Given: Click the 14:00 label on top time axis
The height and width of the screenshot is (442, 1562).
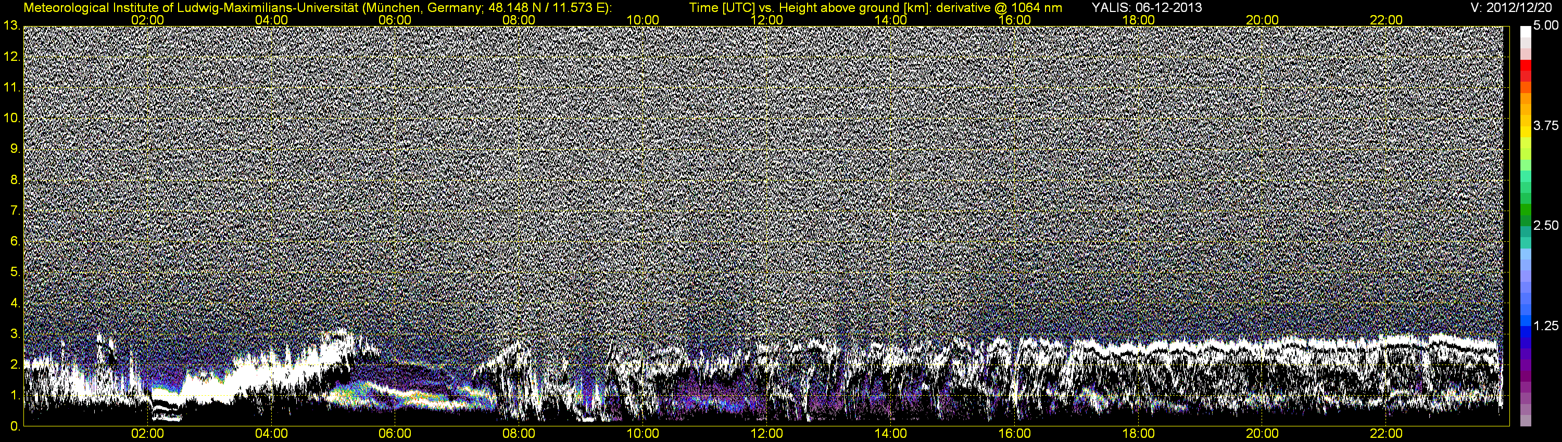Looking at the screenshot, I should [x=891, y=20].
